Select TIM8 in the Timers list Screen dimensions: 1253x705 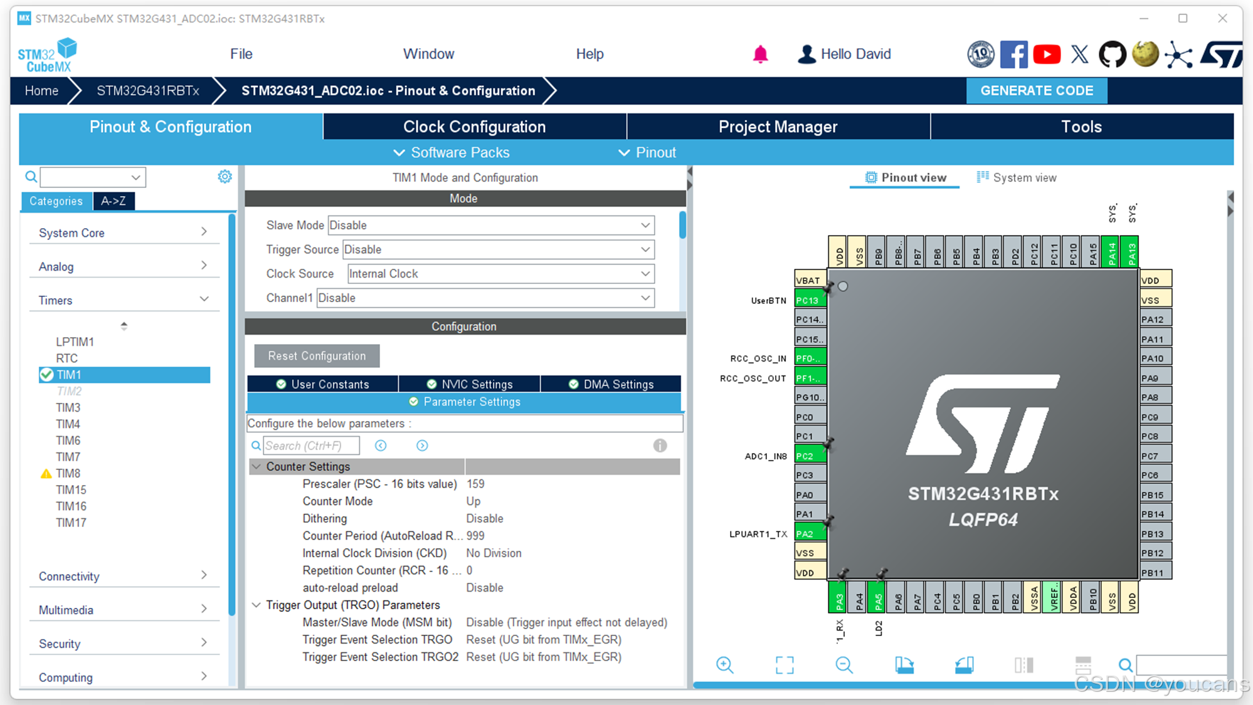(68, 474)
